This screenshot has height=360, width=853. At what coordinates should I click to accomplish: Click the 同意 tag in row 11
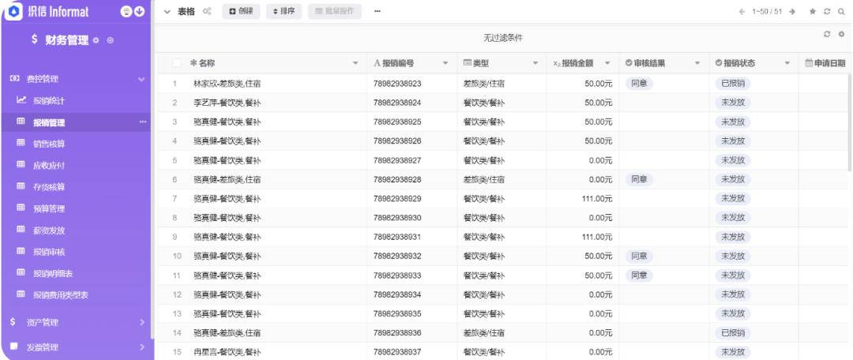click(639, 276)
